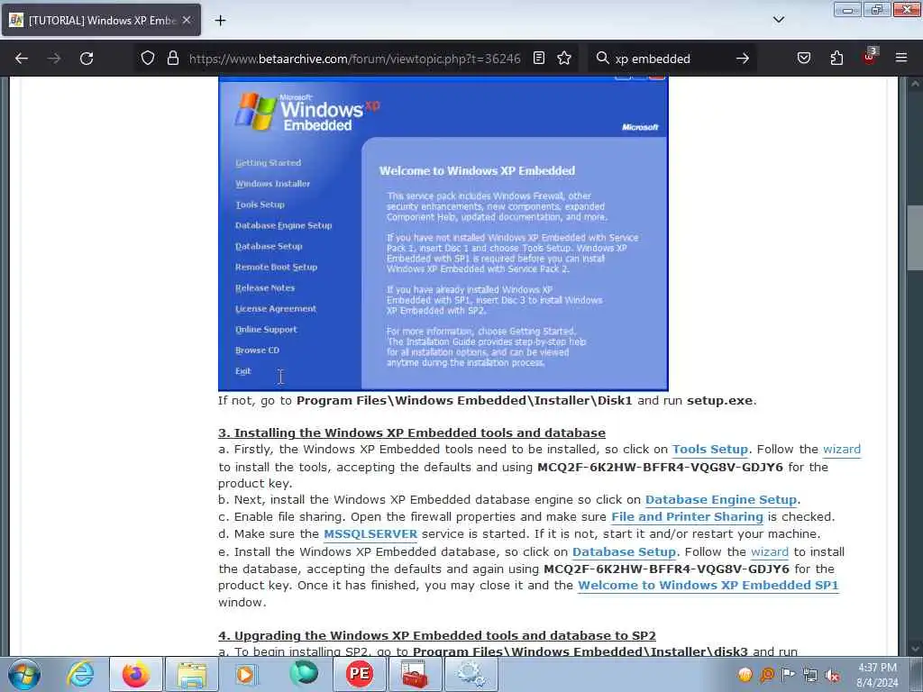Screen dimensions: 923x692
Task: Submit the xp embedded search arrow
Action: point(743,59)
